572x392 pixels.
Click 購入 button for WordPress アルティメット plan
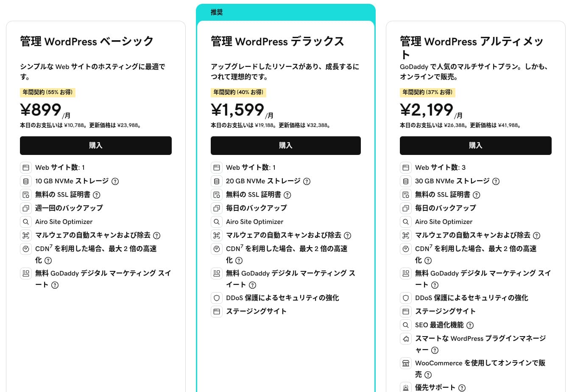475,146
